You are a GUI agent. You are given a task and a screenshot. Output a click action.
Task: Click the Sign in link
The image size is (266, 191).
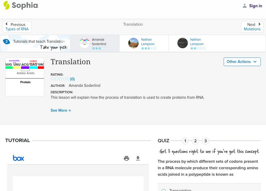pos(255,6)
